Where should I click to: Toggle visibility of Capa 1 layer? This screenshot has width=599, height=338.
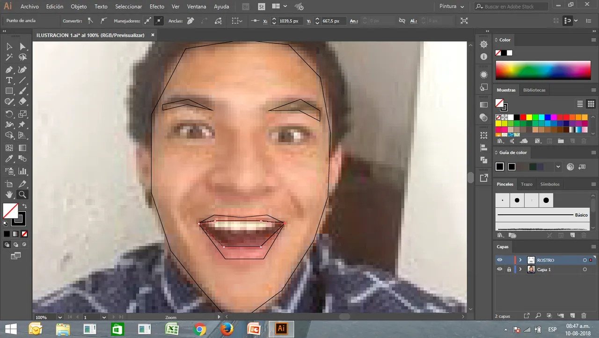coord(500,269)
